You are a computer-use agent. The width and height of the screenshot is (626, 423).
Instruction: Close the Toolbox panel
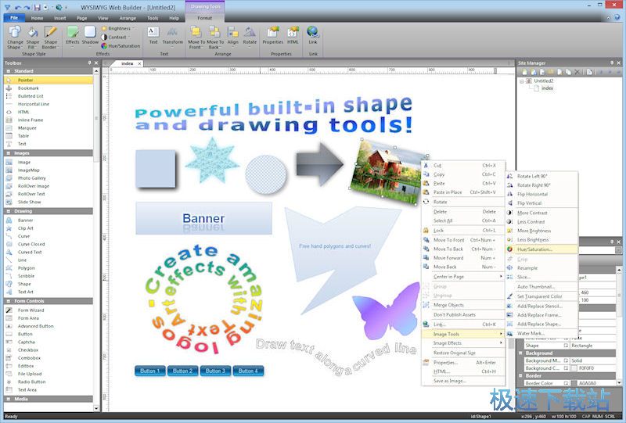[95, 63]
